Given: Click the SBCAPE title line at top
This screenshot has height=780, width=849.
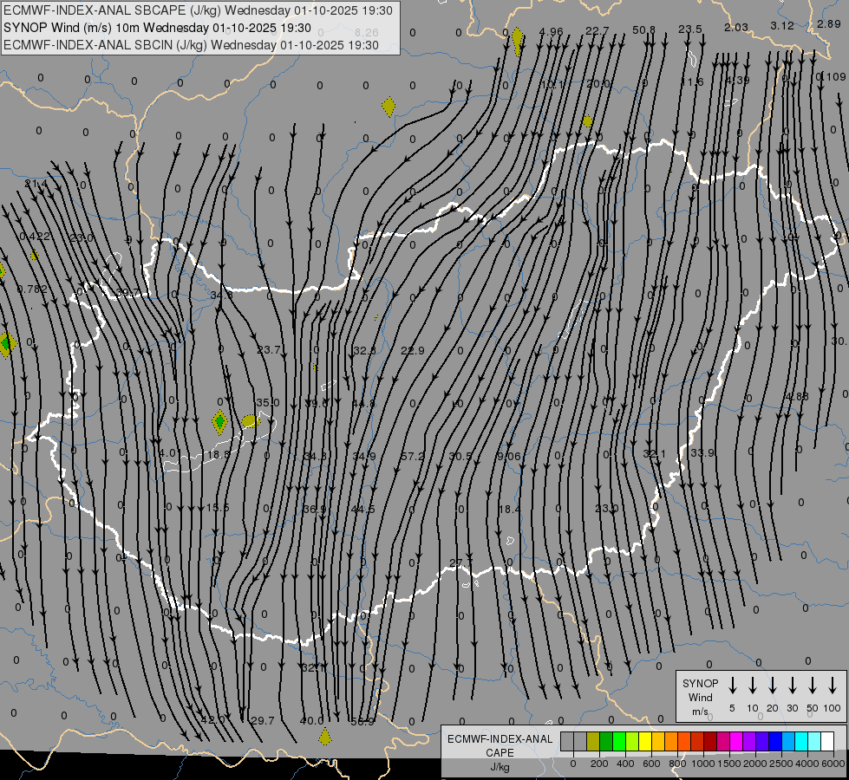Looking at the screenshot, I should 199,10.
